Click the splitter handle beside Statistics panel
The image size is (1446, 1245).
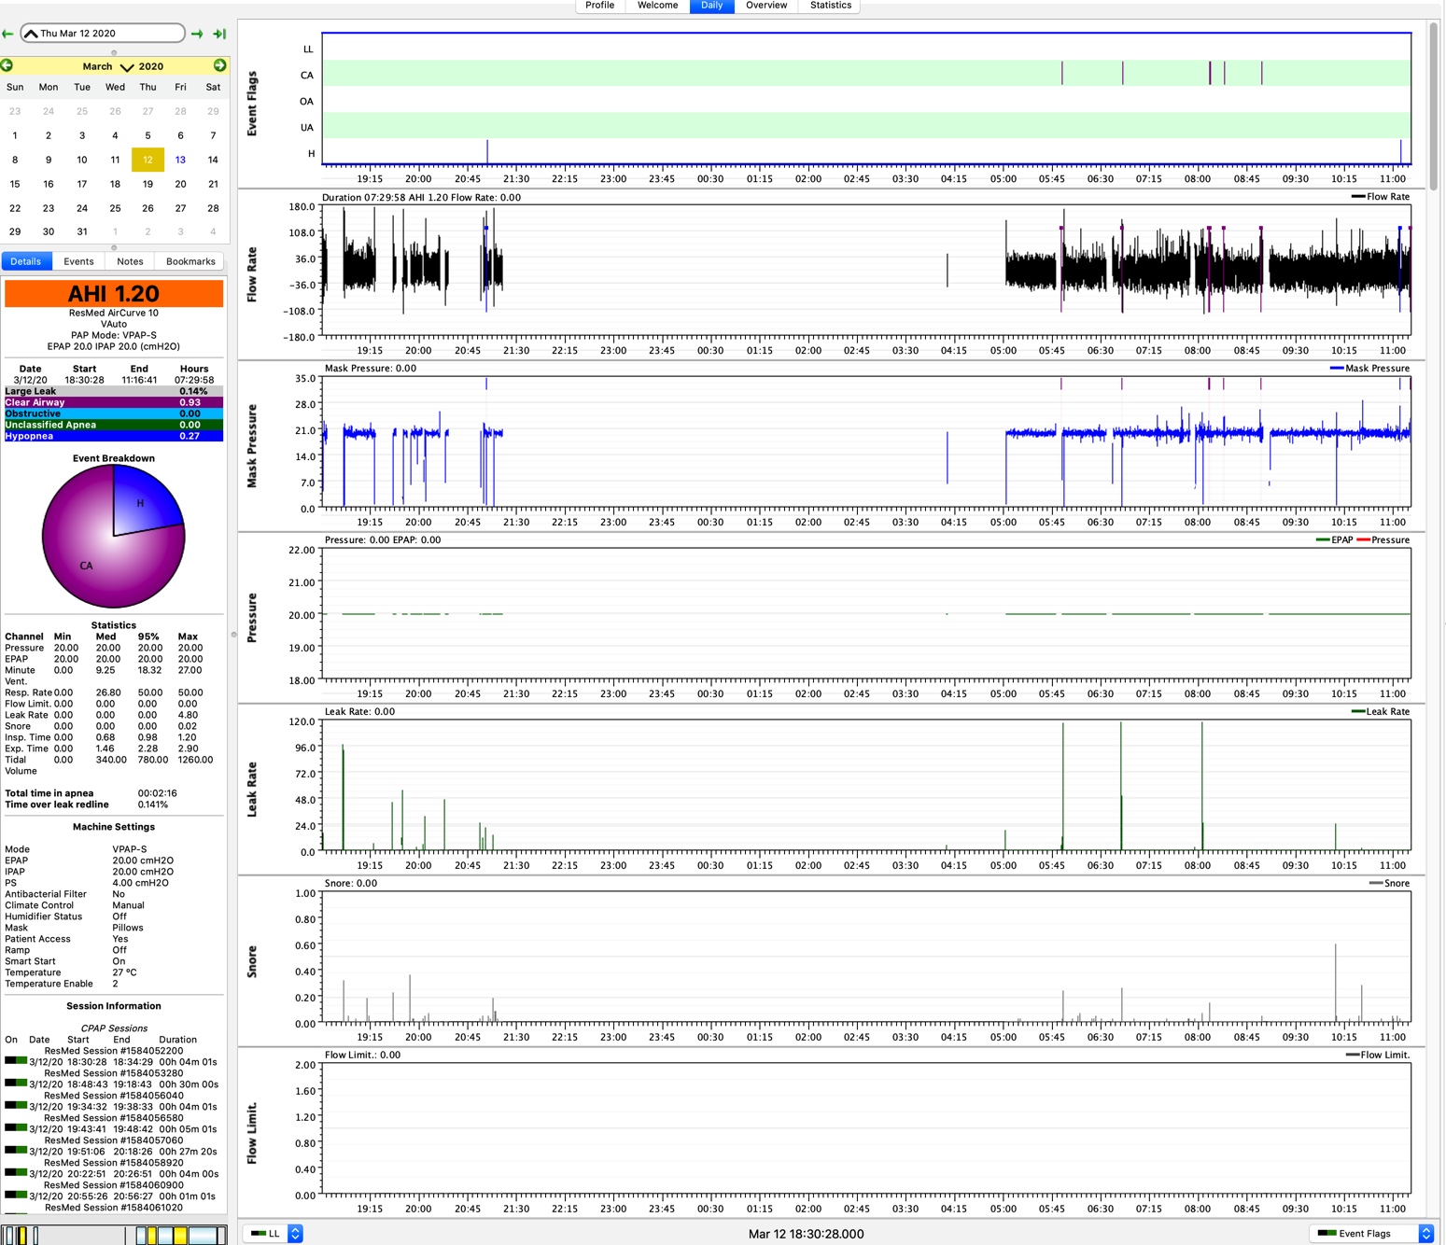(x=233, y=635)
